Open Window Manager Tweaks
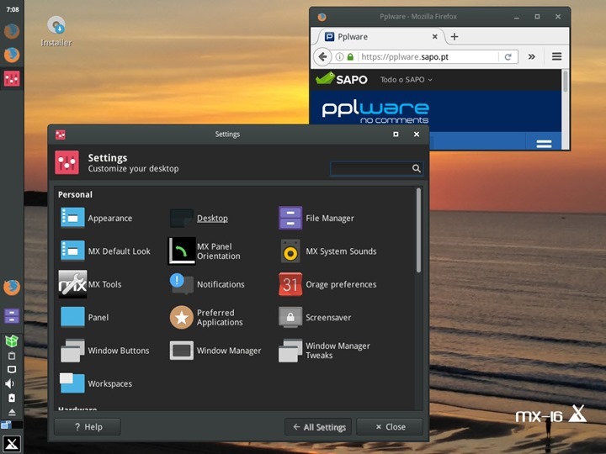The height and width of the screenshot is (454, 606). (x=290, y=351)
